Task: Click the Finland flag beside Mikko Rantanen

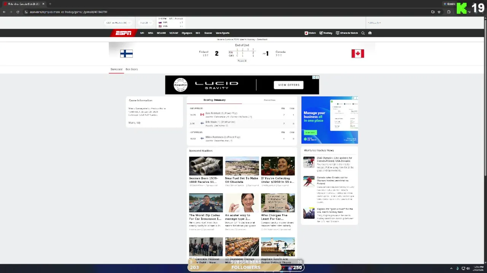Action: 202,138
